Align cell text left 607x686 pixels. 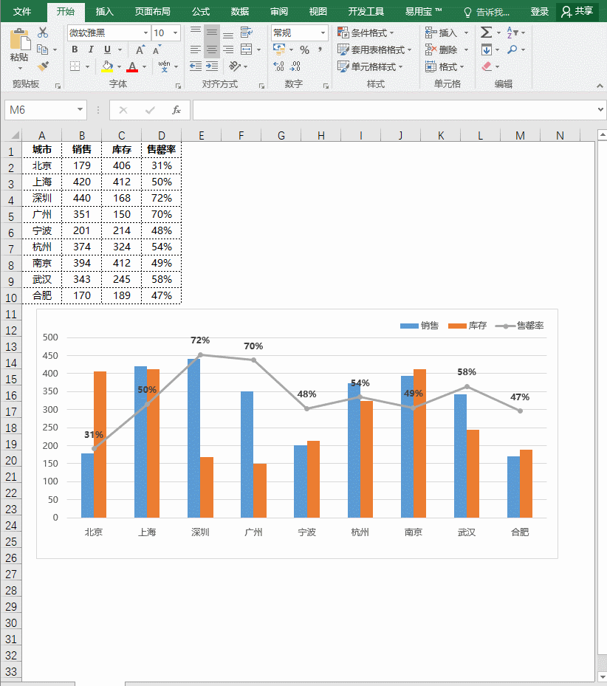click(196, 49)
